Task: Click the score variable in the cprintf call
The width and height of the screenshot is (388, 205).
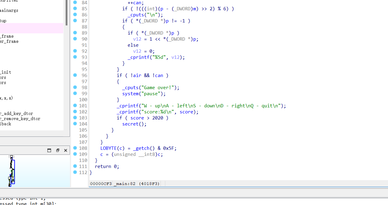Action: (x=186, y=112)
